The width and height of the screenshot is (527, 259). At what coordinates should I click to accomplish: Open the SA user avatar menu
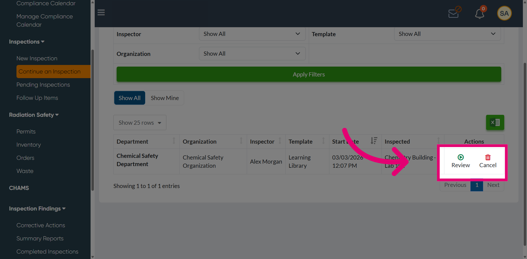[504, 13]
